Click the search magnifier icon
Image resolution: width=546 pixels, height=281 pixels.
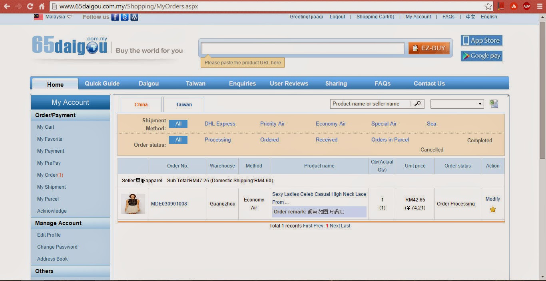point(417,104)
